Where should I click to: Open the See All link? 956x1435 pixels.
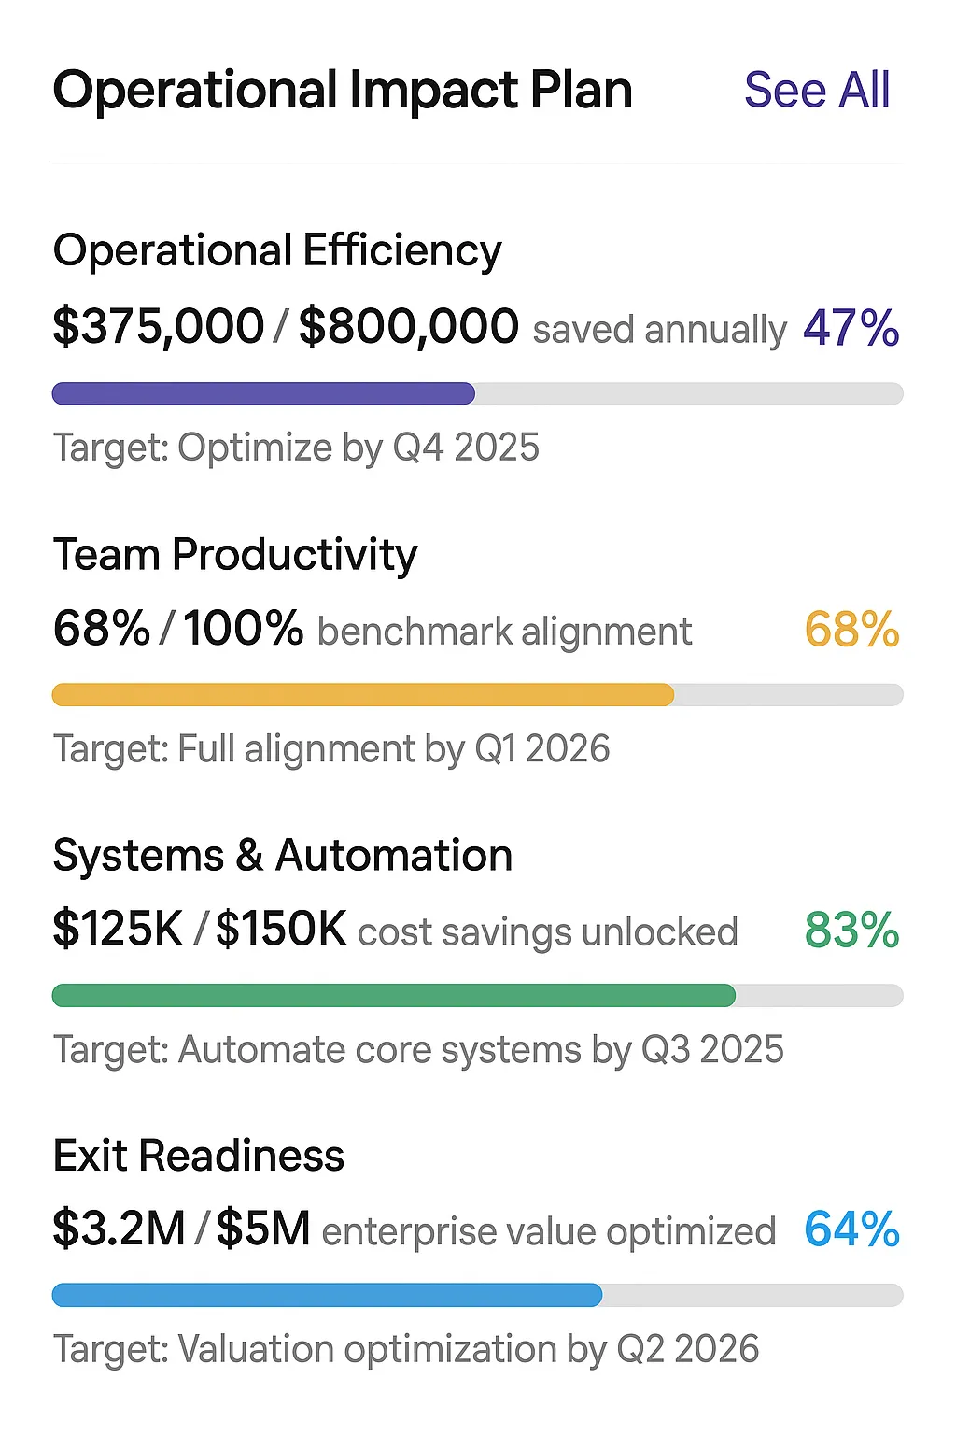817,91
